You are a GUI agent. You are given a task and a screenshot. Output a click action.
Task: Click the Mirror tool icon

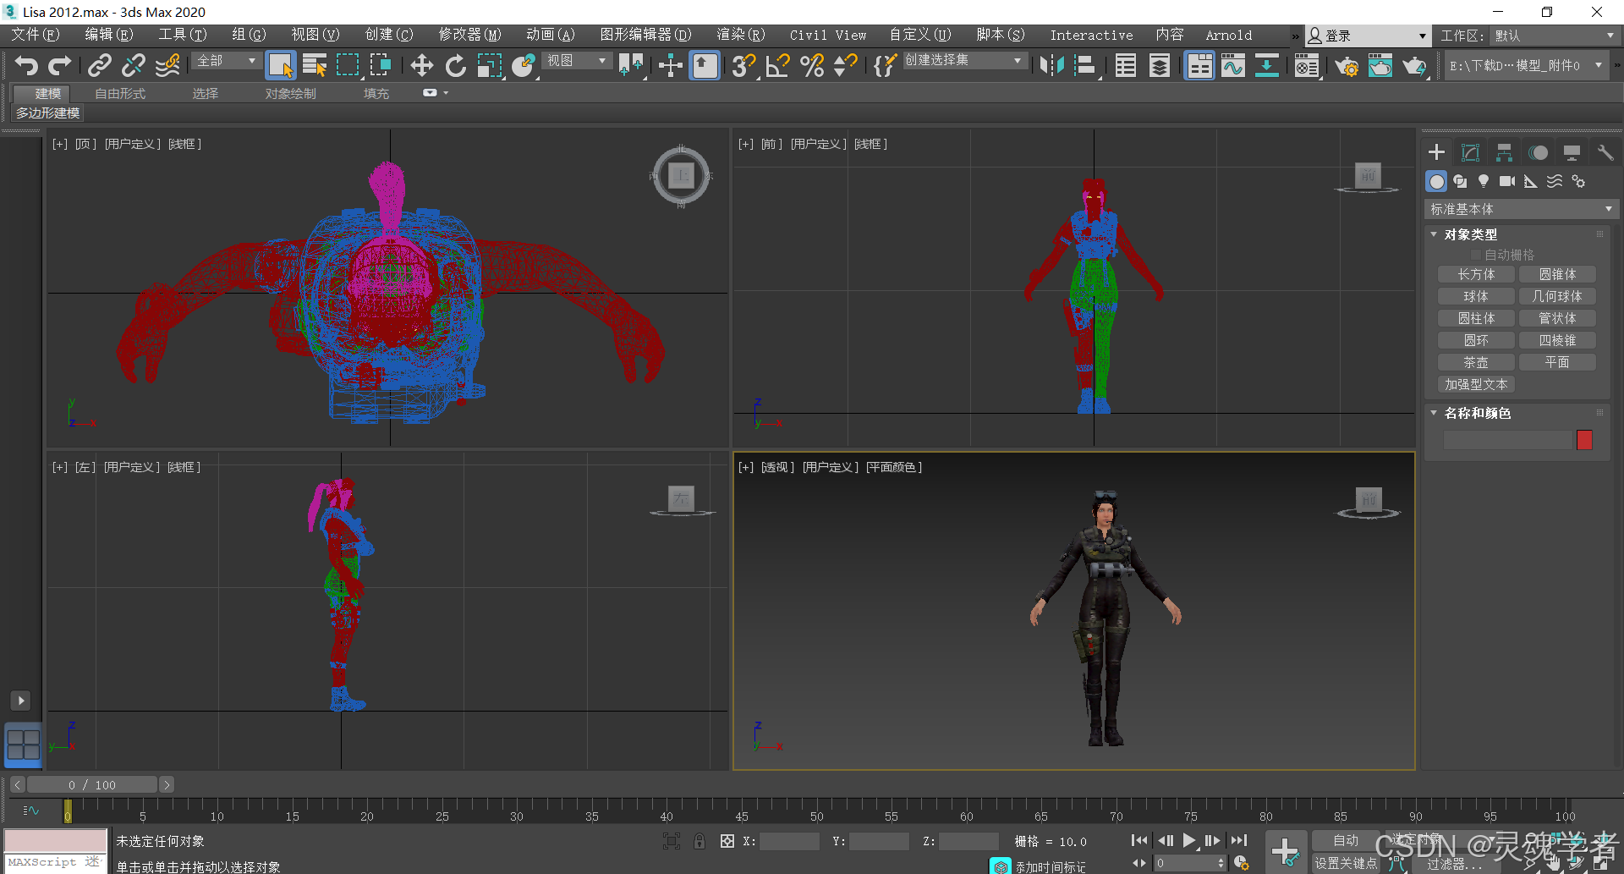1051,65
